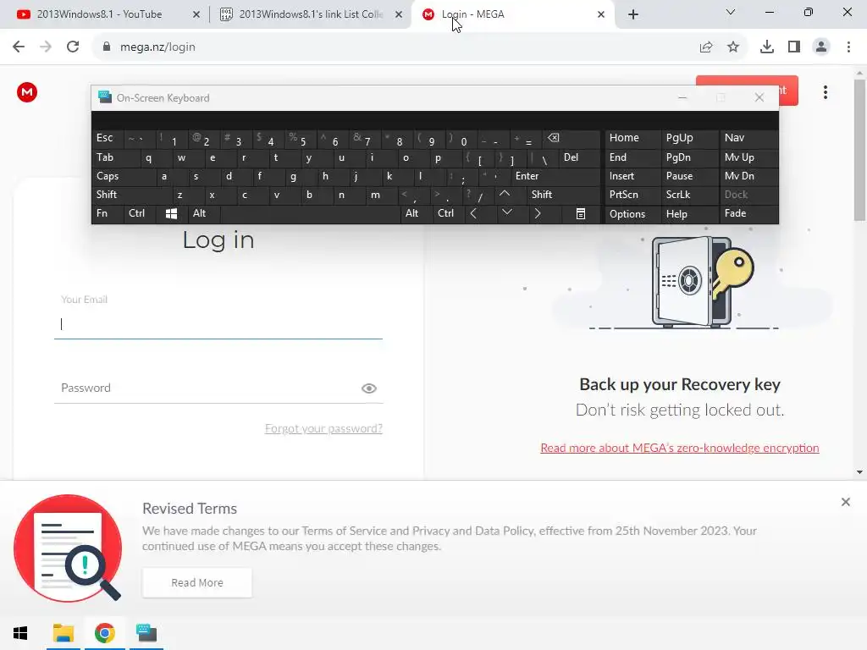Dismiss the Revised Terms banner
Image resolution: width=867 pixels, height=650 pixels.
point(846,502)
